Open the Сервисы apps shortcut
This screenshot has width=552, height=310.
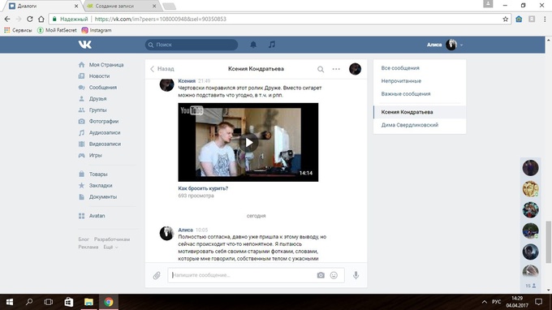pos(18,30)
